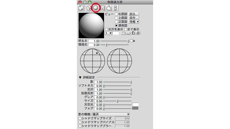Click the シャドウマップサイズ value 512
This screenshot has height=129, width=230.
click(123, 118)
